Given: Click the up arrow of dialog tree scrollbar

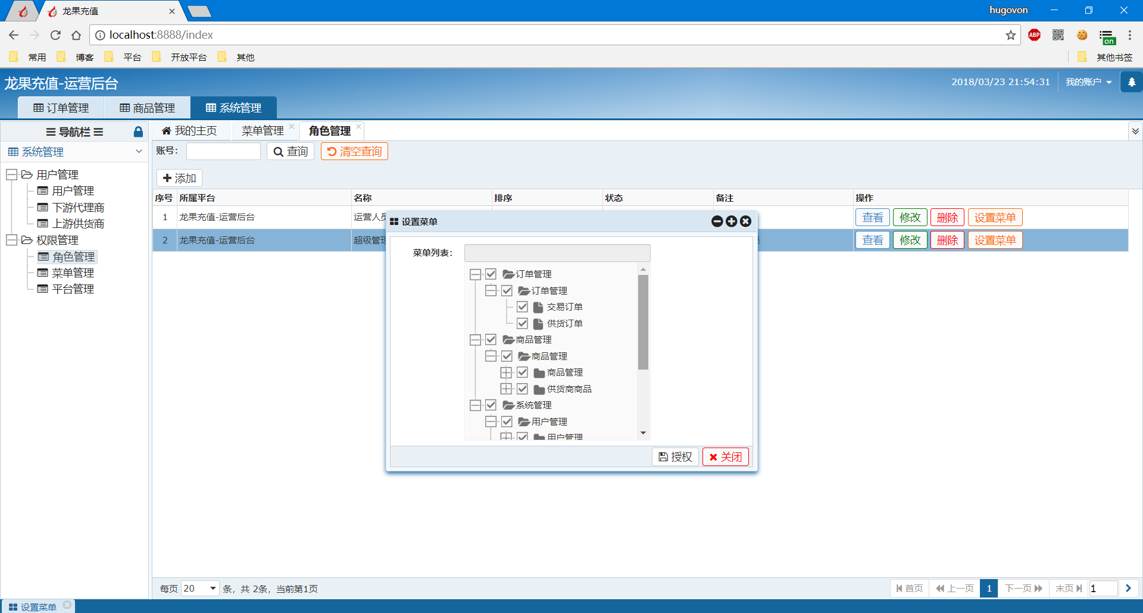Looking at the screenshot, I should click(x=643, y=270).
